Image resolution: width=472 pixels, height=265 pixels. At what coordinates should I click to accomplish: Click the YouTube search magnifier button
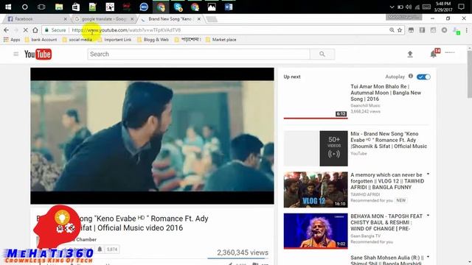tap(322, 54)
